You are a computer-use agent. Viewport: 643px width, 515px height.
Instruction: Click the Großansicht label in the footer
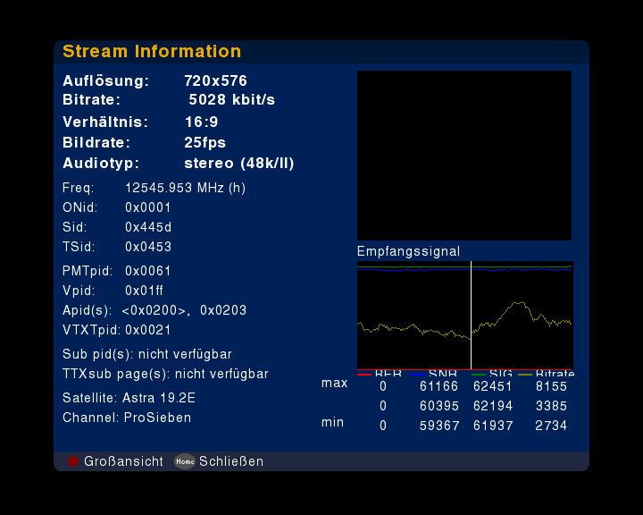coord(123,461)
